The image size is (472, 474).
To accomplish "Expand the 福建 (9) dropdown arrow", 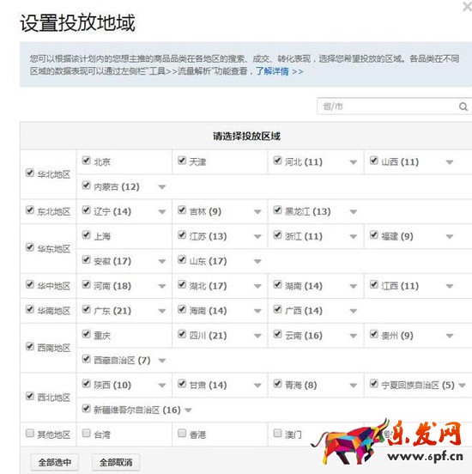I will (x=450, y=237).
